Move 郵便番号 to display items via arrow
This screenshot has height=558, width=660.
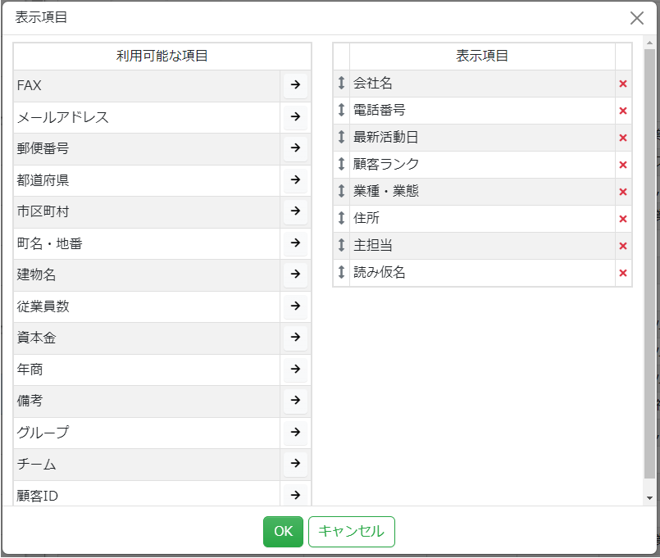pyautogui.click(x=295, y=148)
